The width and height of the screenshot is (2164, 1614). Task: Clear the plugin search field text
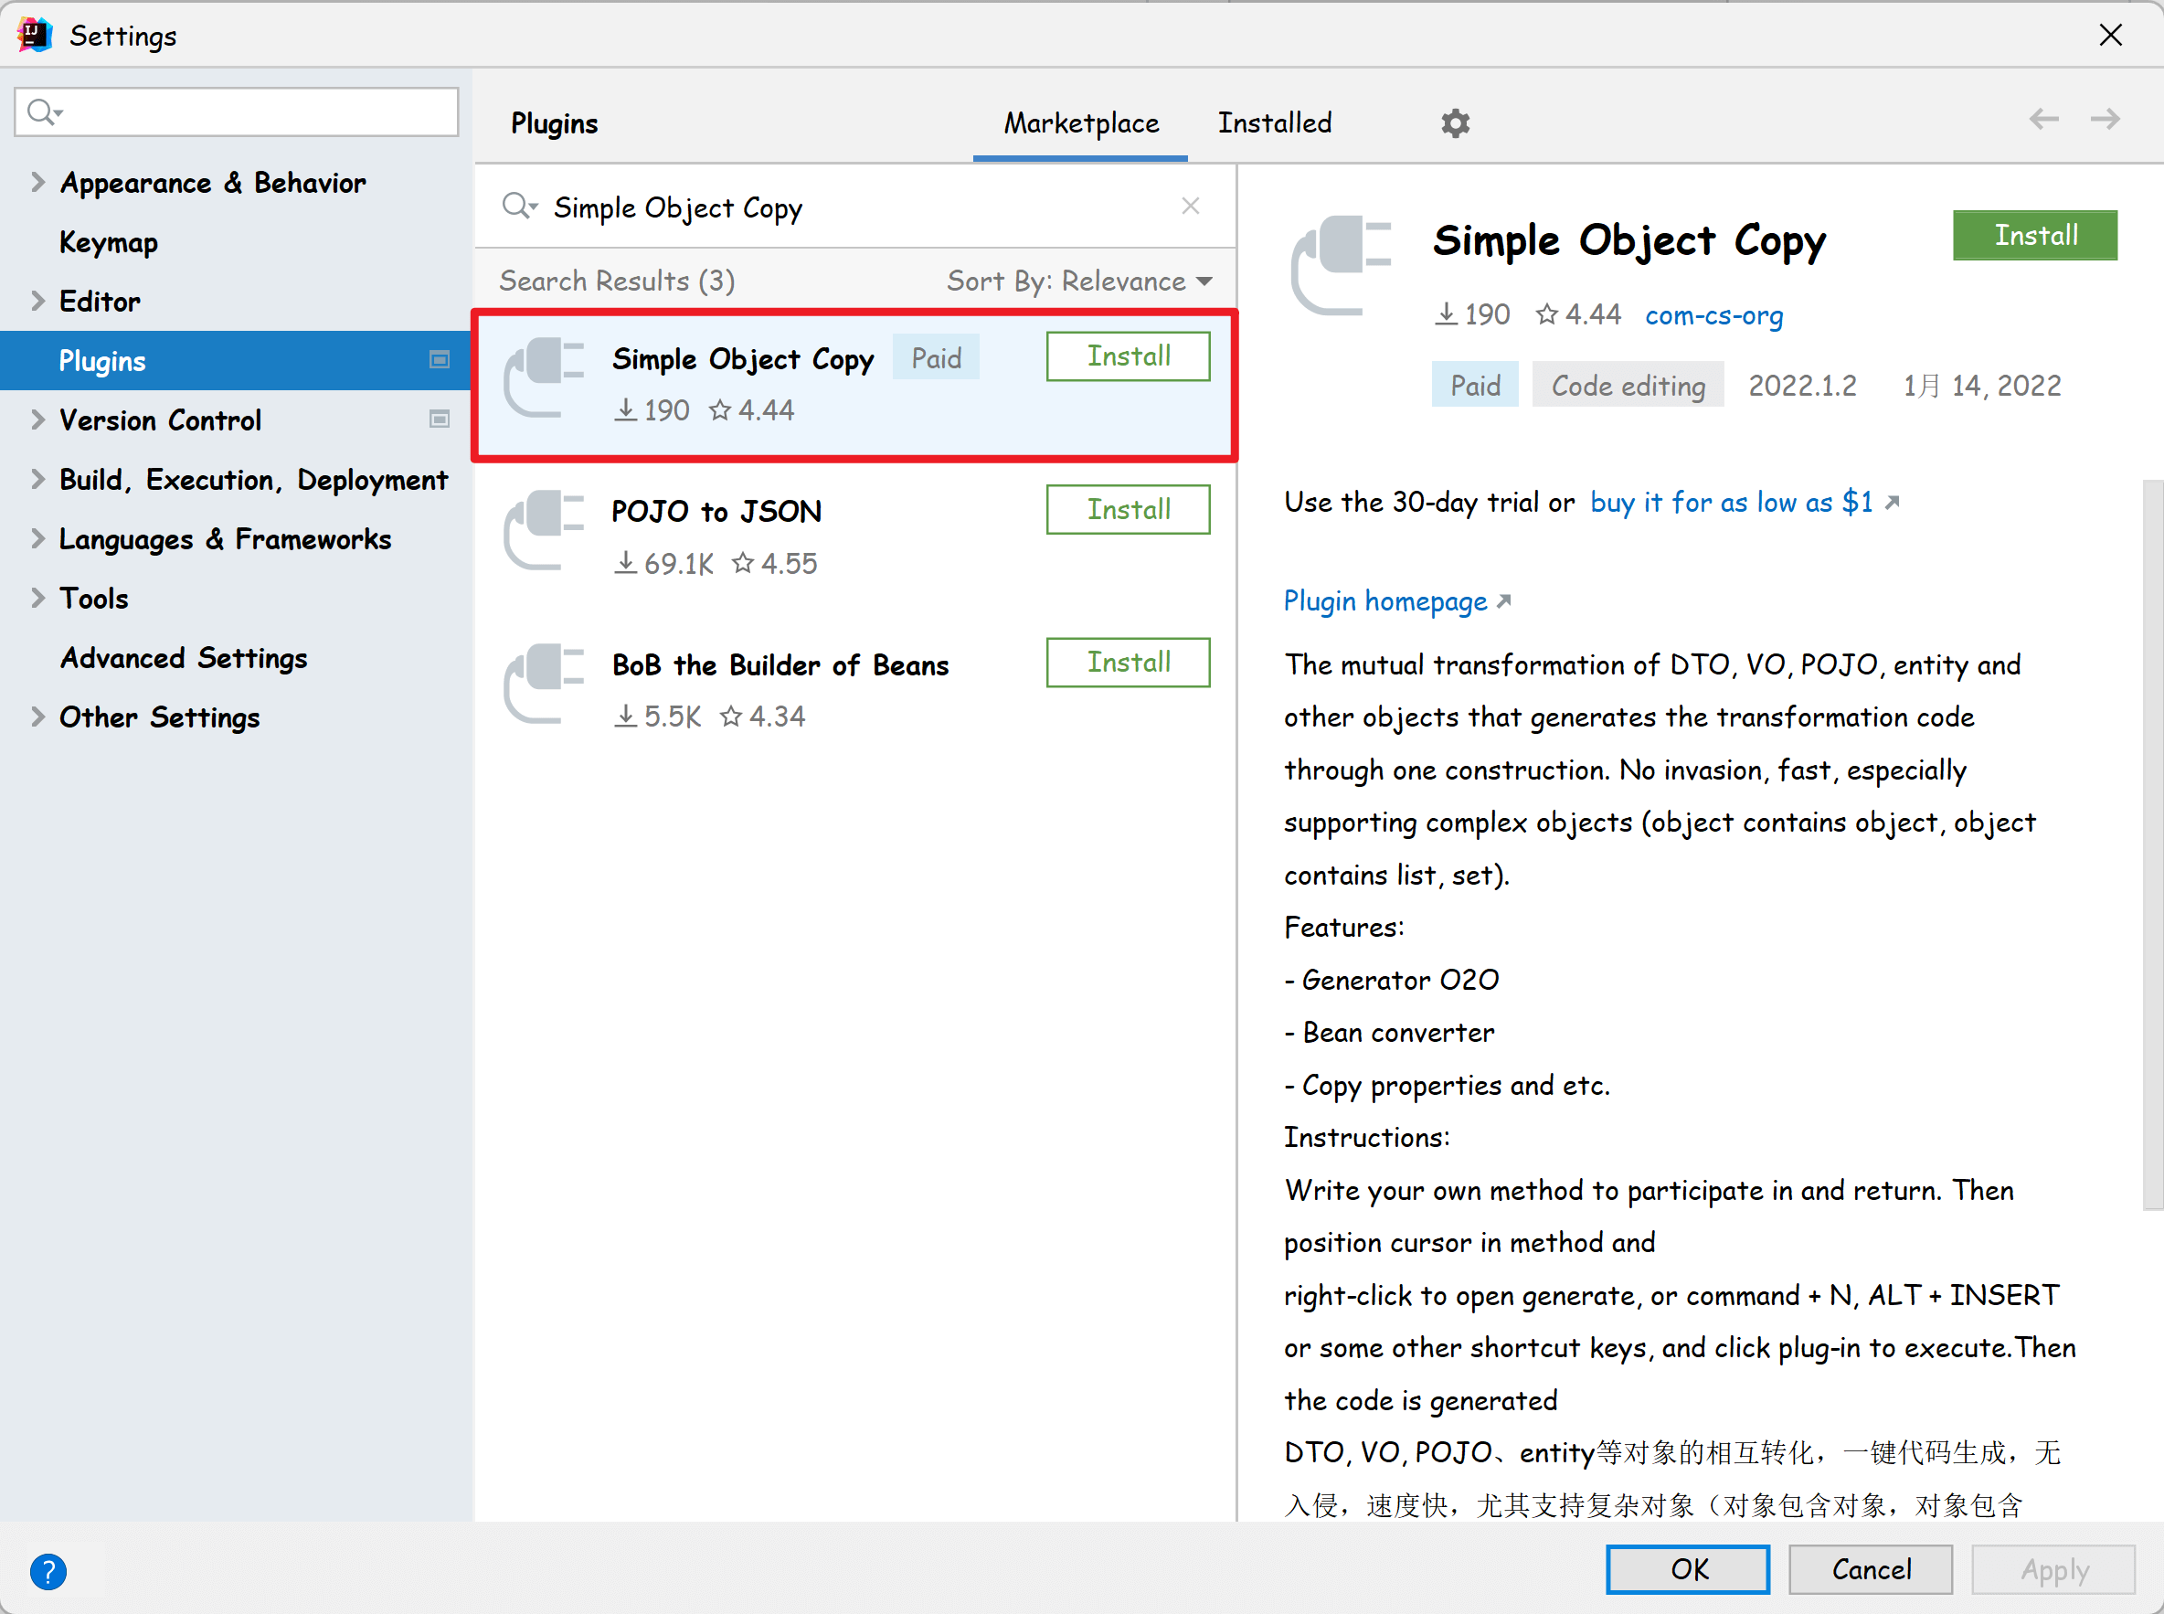click(x=1190, y=207)
